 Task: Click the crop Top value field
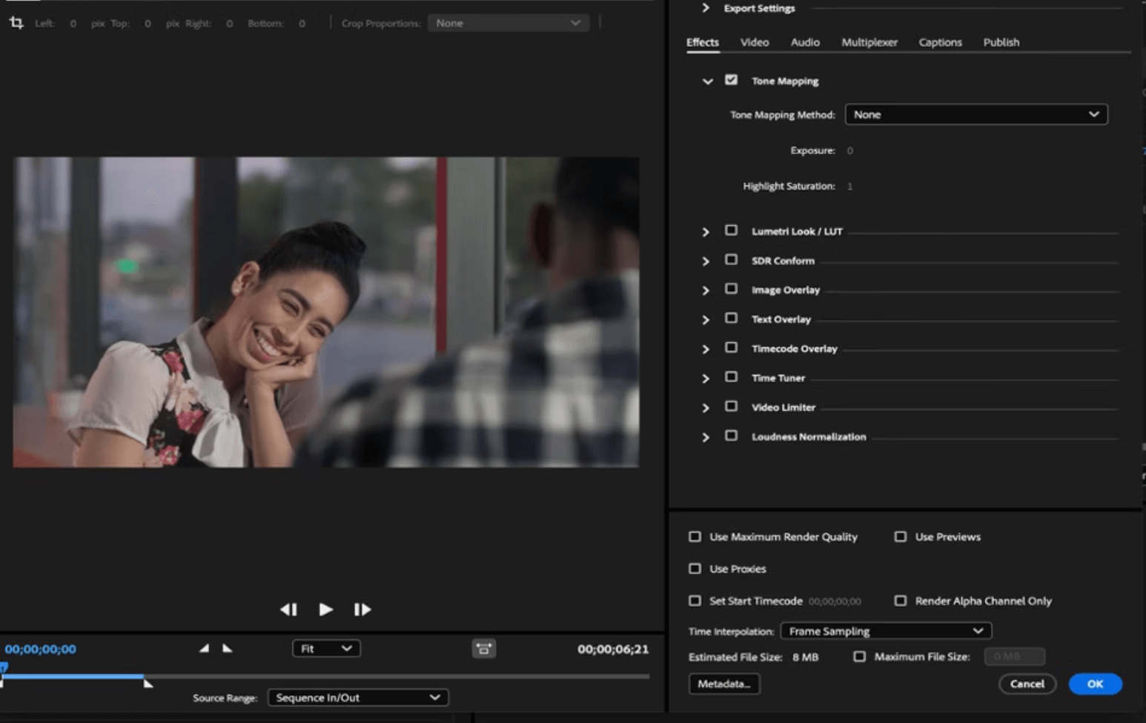tap(148, 23)
